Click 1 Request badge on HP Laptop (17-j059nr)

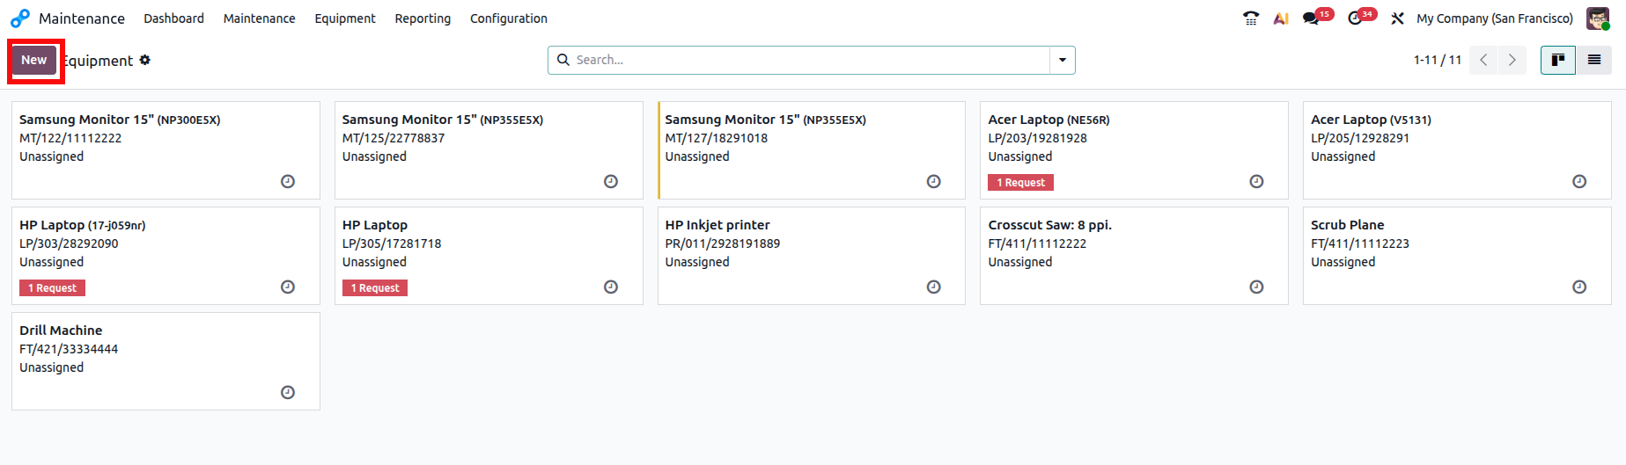click(x=53, y=287)
